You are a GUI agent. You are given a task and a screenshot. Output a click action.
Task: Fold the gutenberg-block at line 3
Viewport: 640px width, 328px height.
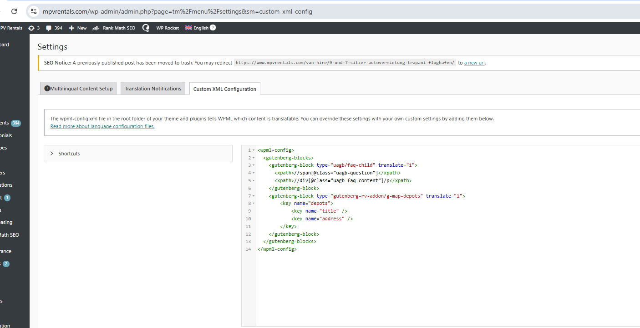[x=254, y=165]
